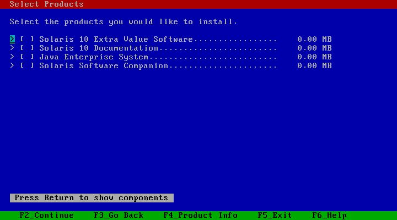Click the 'Press Return to show components' hint
The image size is (397, 220).
[x=92, y=198]
